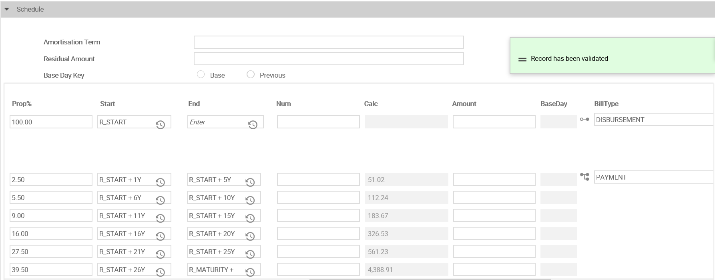Click history icon in the empty End field
This screenshot has height=280, width=715.
[x=253, y=125]
